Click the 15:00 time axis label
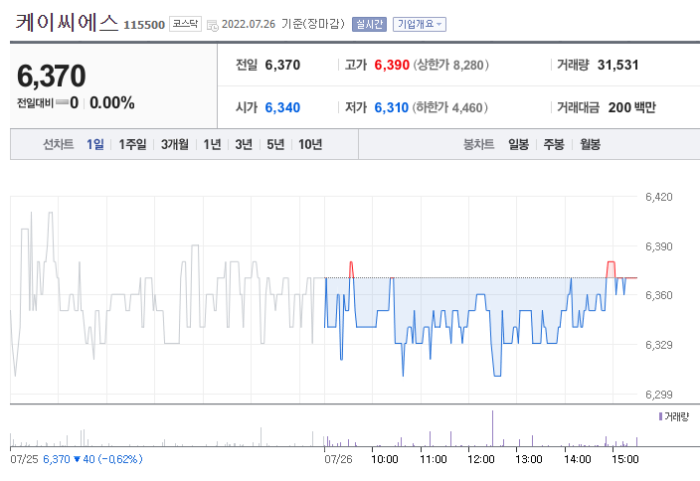Image resolution: width=700 pixels, height=481 pixels. pyautogui.click(x=625, y=459)
